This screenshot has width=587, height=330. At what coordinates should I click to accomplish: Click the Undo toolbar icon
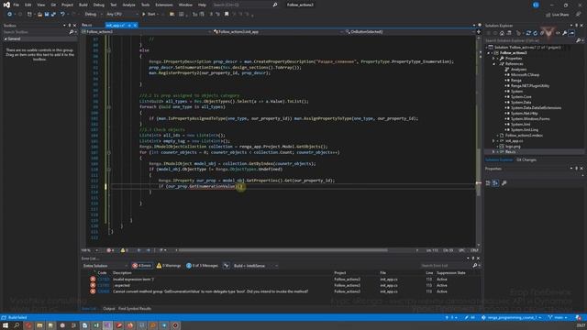click(62, 15)
